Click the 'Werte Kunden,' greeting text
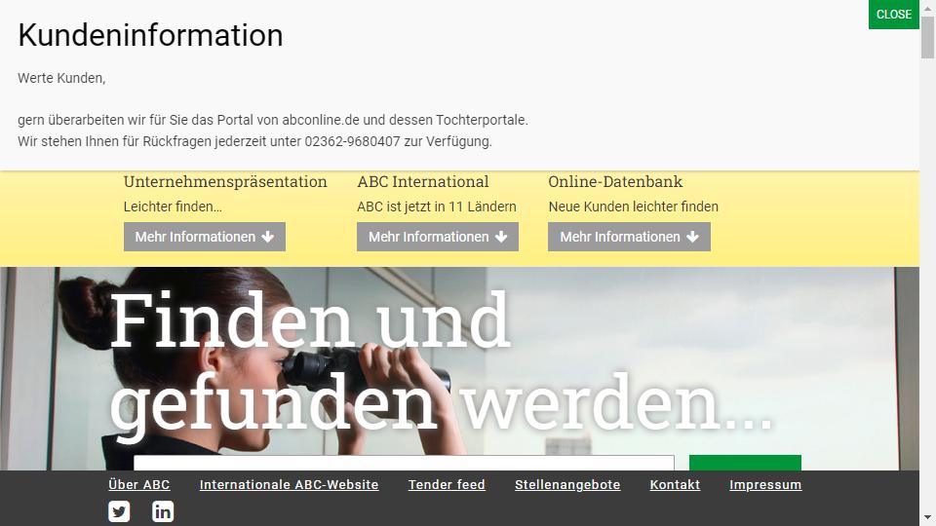The height and width of the screenshot is (526, 936). [x=61, y=78]
